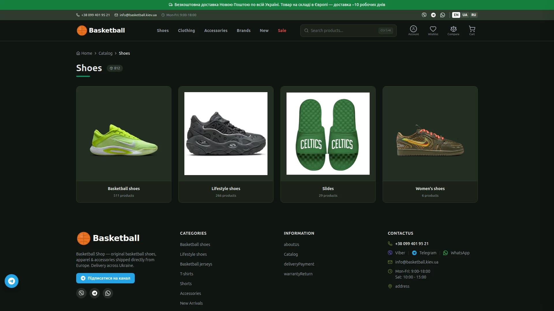Viewport: 554px width, 311px height.
Task: Click the free delivery announcement banner
Action: tap(277, 5)
